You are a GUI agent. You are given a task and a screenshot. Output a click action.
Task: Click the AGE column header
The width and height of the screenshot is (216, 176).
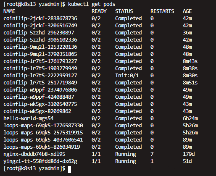tap(187, 11)
